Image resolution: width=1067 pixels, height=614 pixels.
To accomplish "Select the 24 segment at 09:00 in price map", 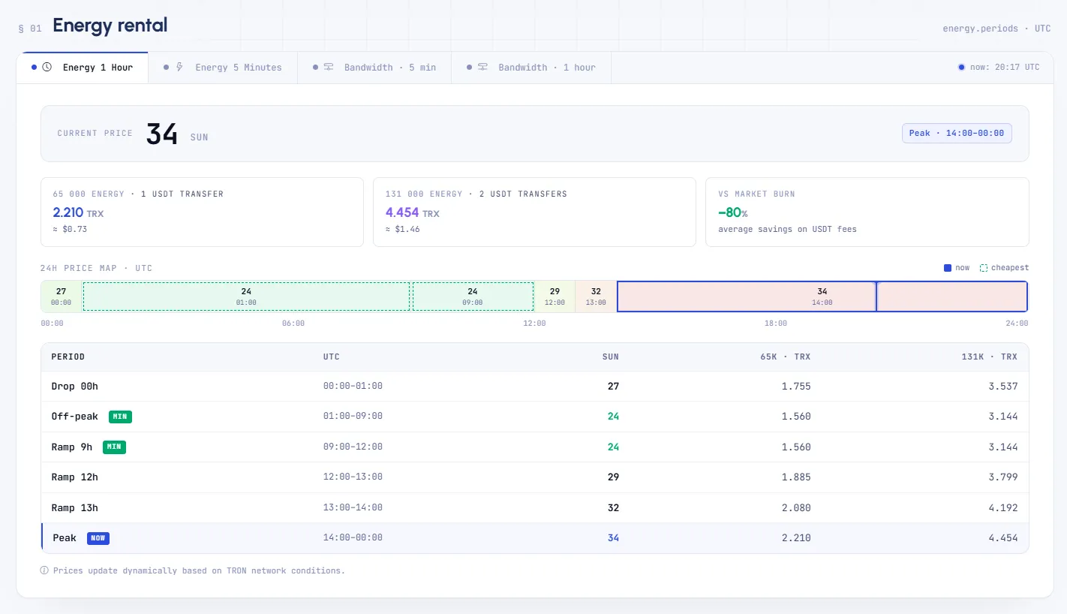I will tap(473, 296).
